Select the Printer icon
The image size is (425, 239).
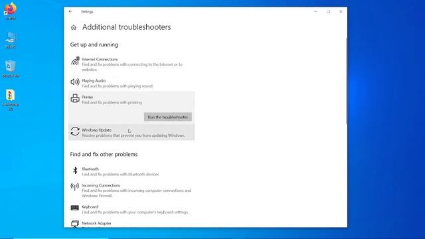[x=75, y=98]
